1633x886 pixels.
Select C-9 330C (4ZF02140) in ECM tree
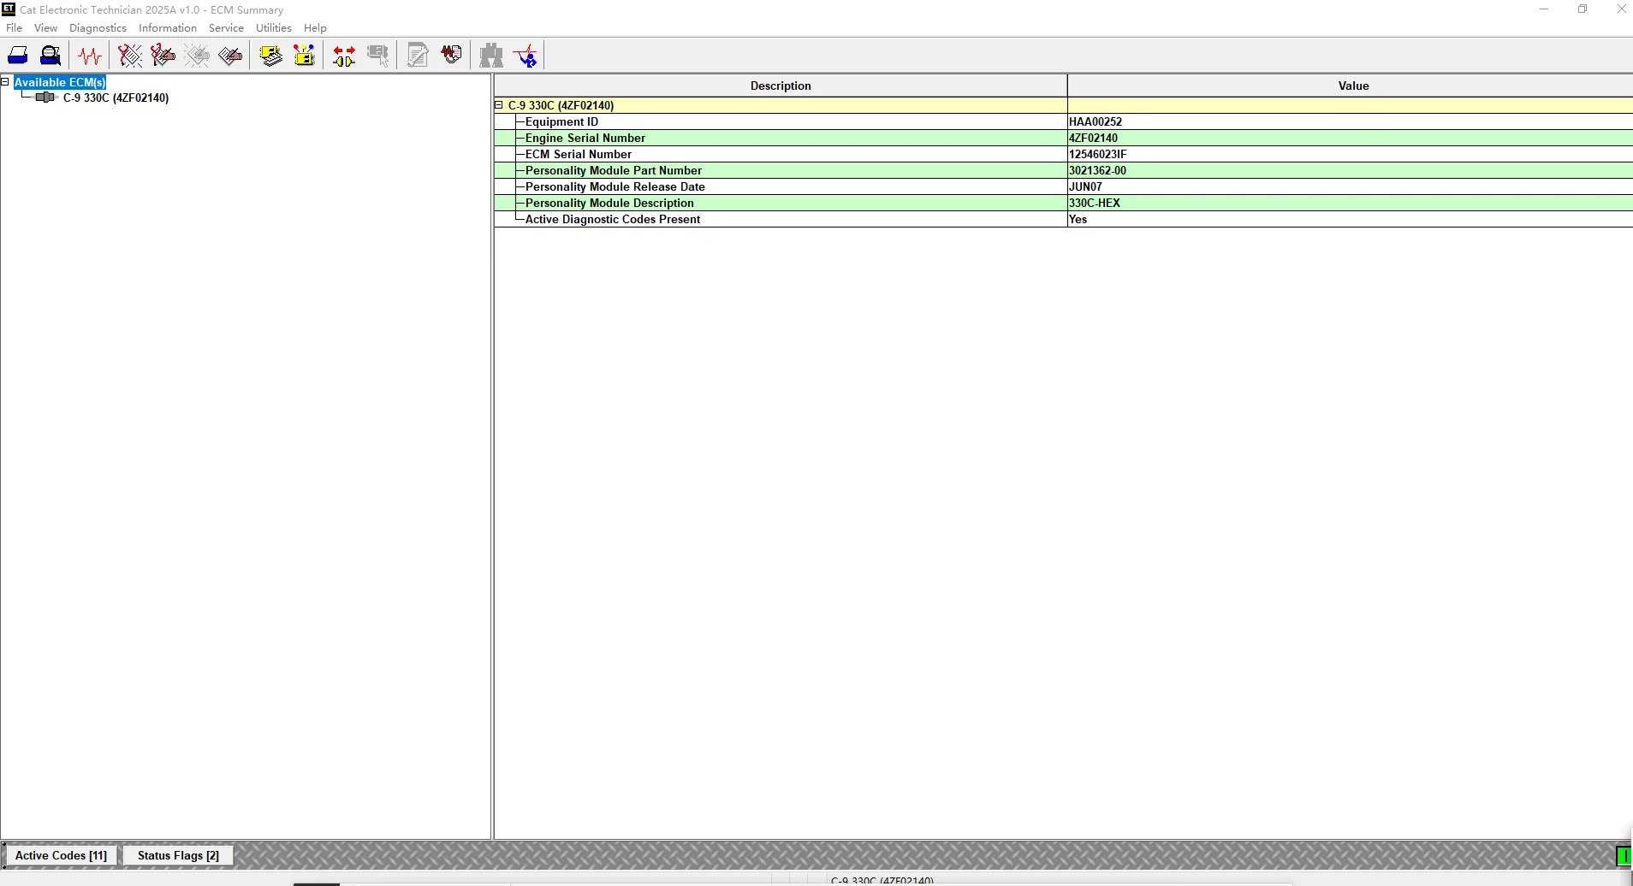(116, 97)
